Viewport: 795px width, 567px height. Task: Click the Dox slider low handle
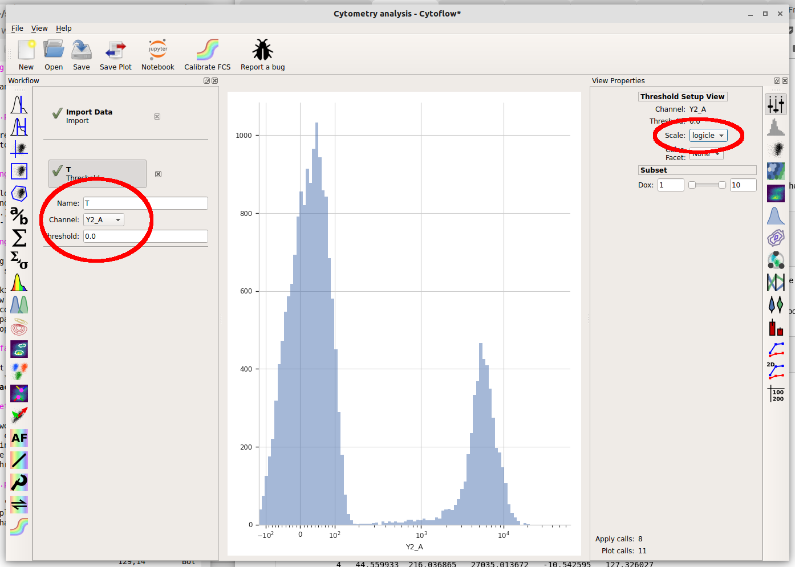coord(692,185)
